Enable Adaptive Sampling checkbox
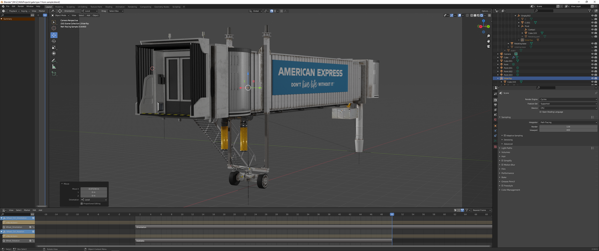 (x=505, y=135)
